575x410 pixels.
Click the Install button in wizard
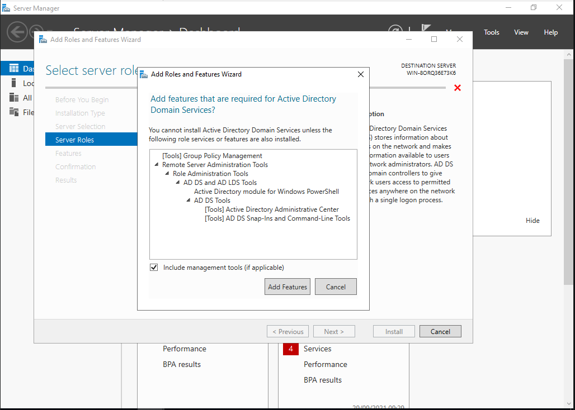tap(394, 331)
